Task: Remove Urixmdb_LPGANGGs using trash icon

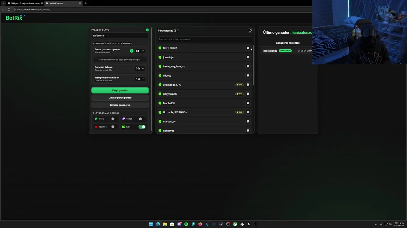Action: (x=248, y=112)
